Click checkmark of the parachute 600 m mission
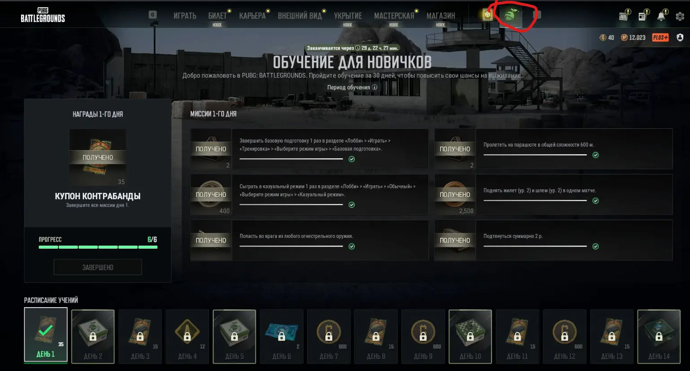This screenshot has width=690, height=371. (x=596, y=155)
